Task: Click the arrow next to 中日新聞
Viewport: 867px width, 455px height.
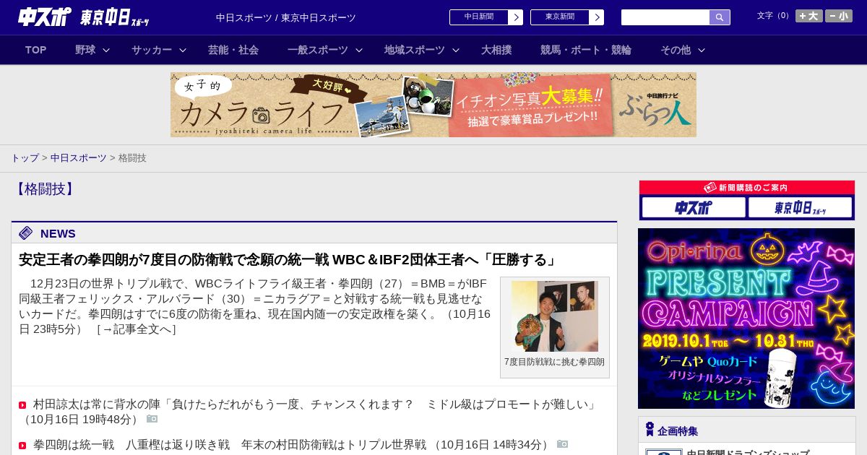Action: (x=516, y=17)
